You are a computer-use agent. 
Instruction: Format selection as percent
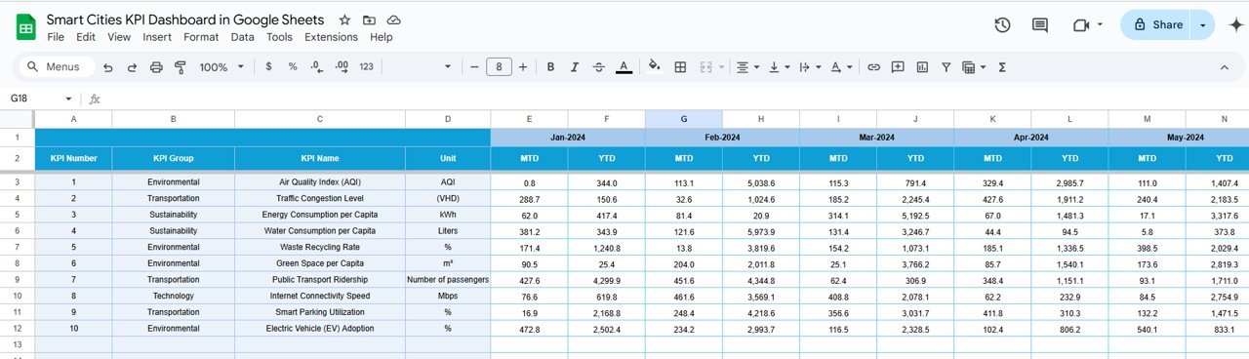pos(292,67)
